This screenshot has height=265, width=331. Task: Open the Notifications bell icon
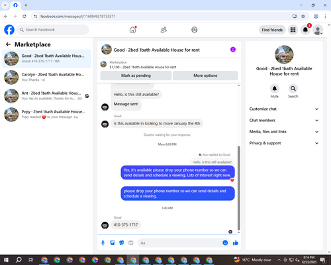click(x=305, y=30)
